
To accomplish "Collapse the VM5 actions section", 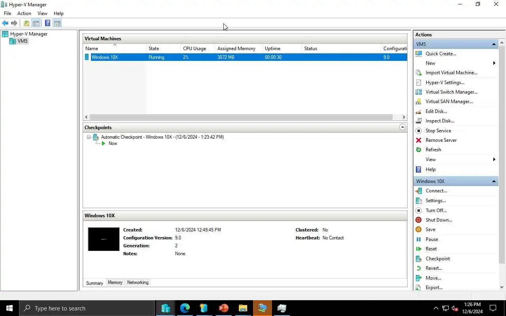I will (x=494, y=44).
